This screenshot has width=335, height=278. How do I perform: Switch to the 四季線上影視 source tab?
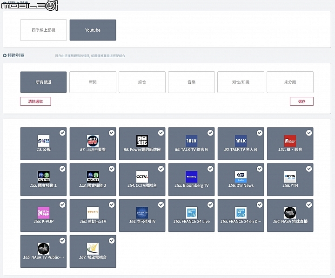[x=43, y=30]
